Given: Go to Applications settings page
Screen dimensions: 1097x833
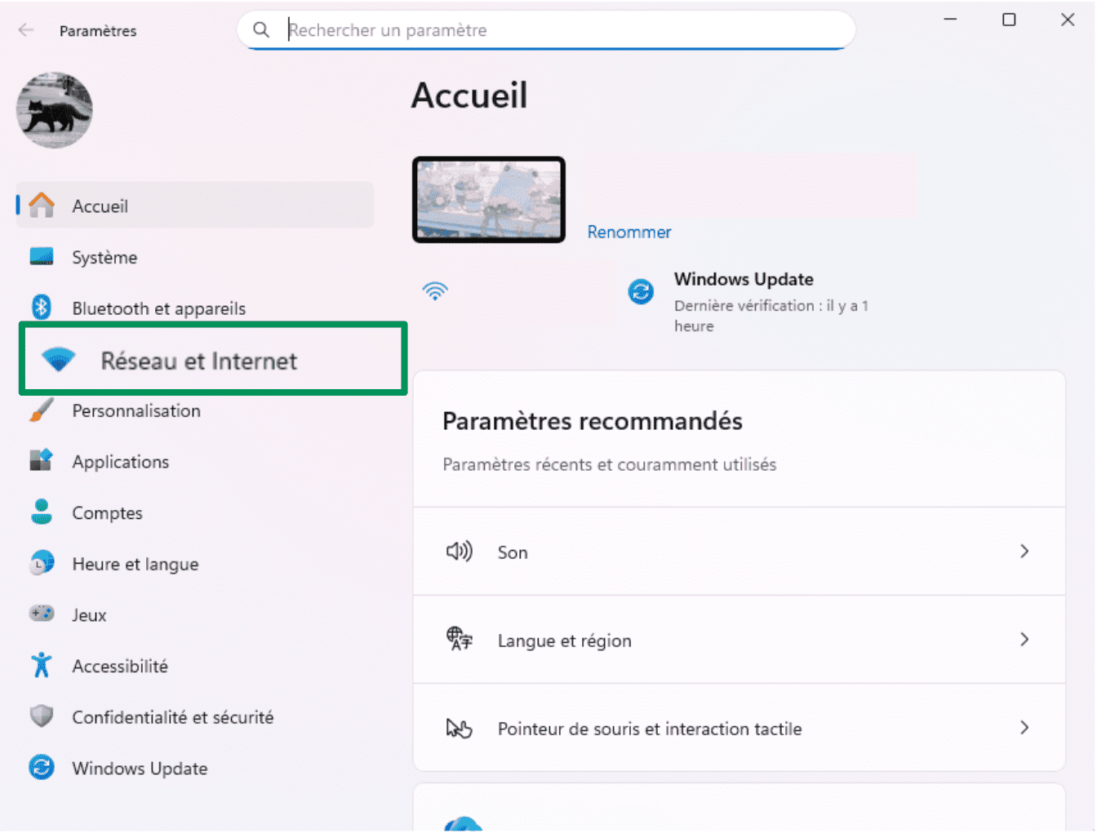Looking at the screenshot, I should coord(121,462).
